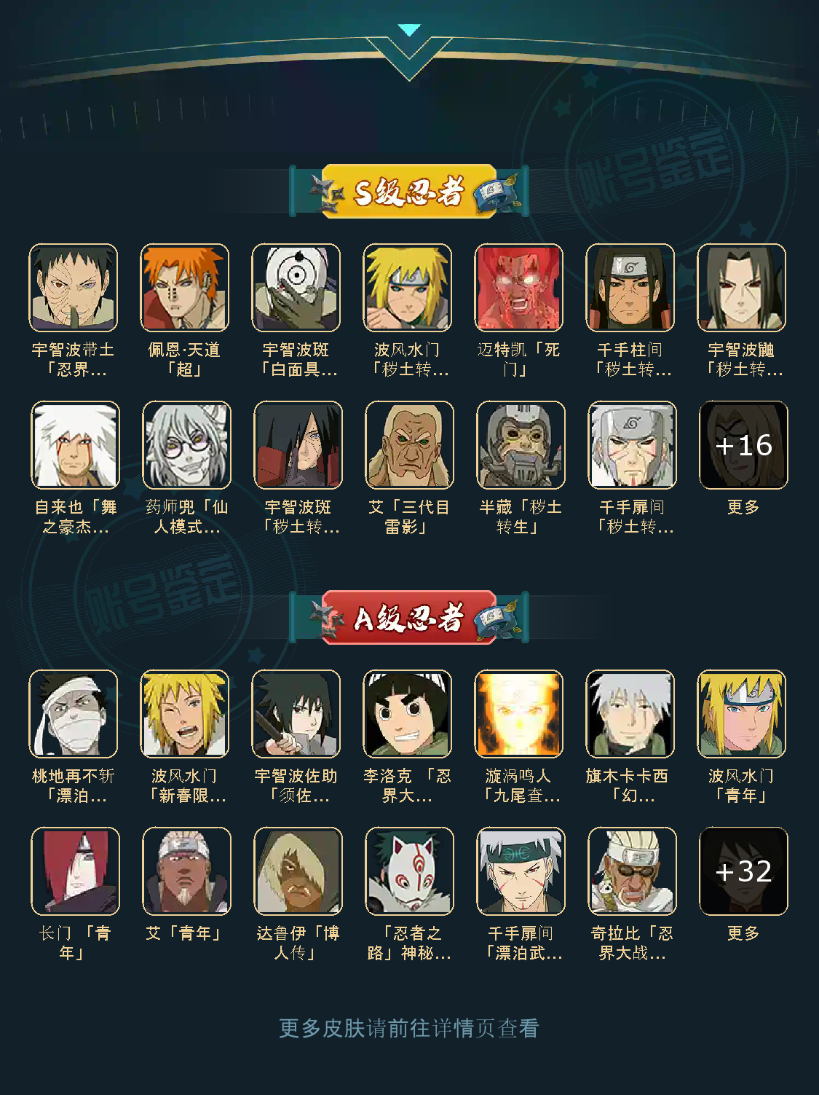819x1095 pixels.
Task: Select the 千手柱间 S-rank avatar
Action: [x=630, y=288]
